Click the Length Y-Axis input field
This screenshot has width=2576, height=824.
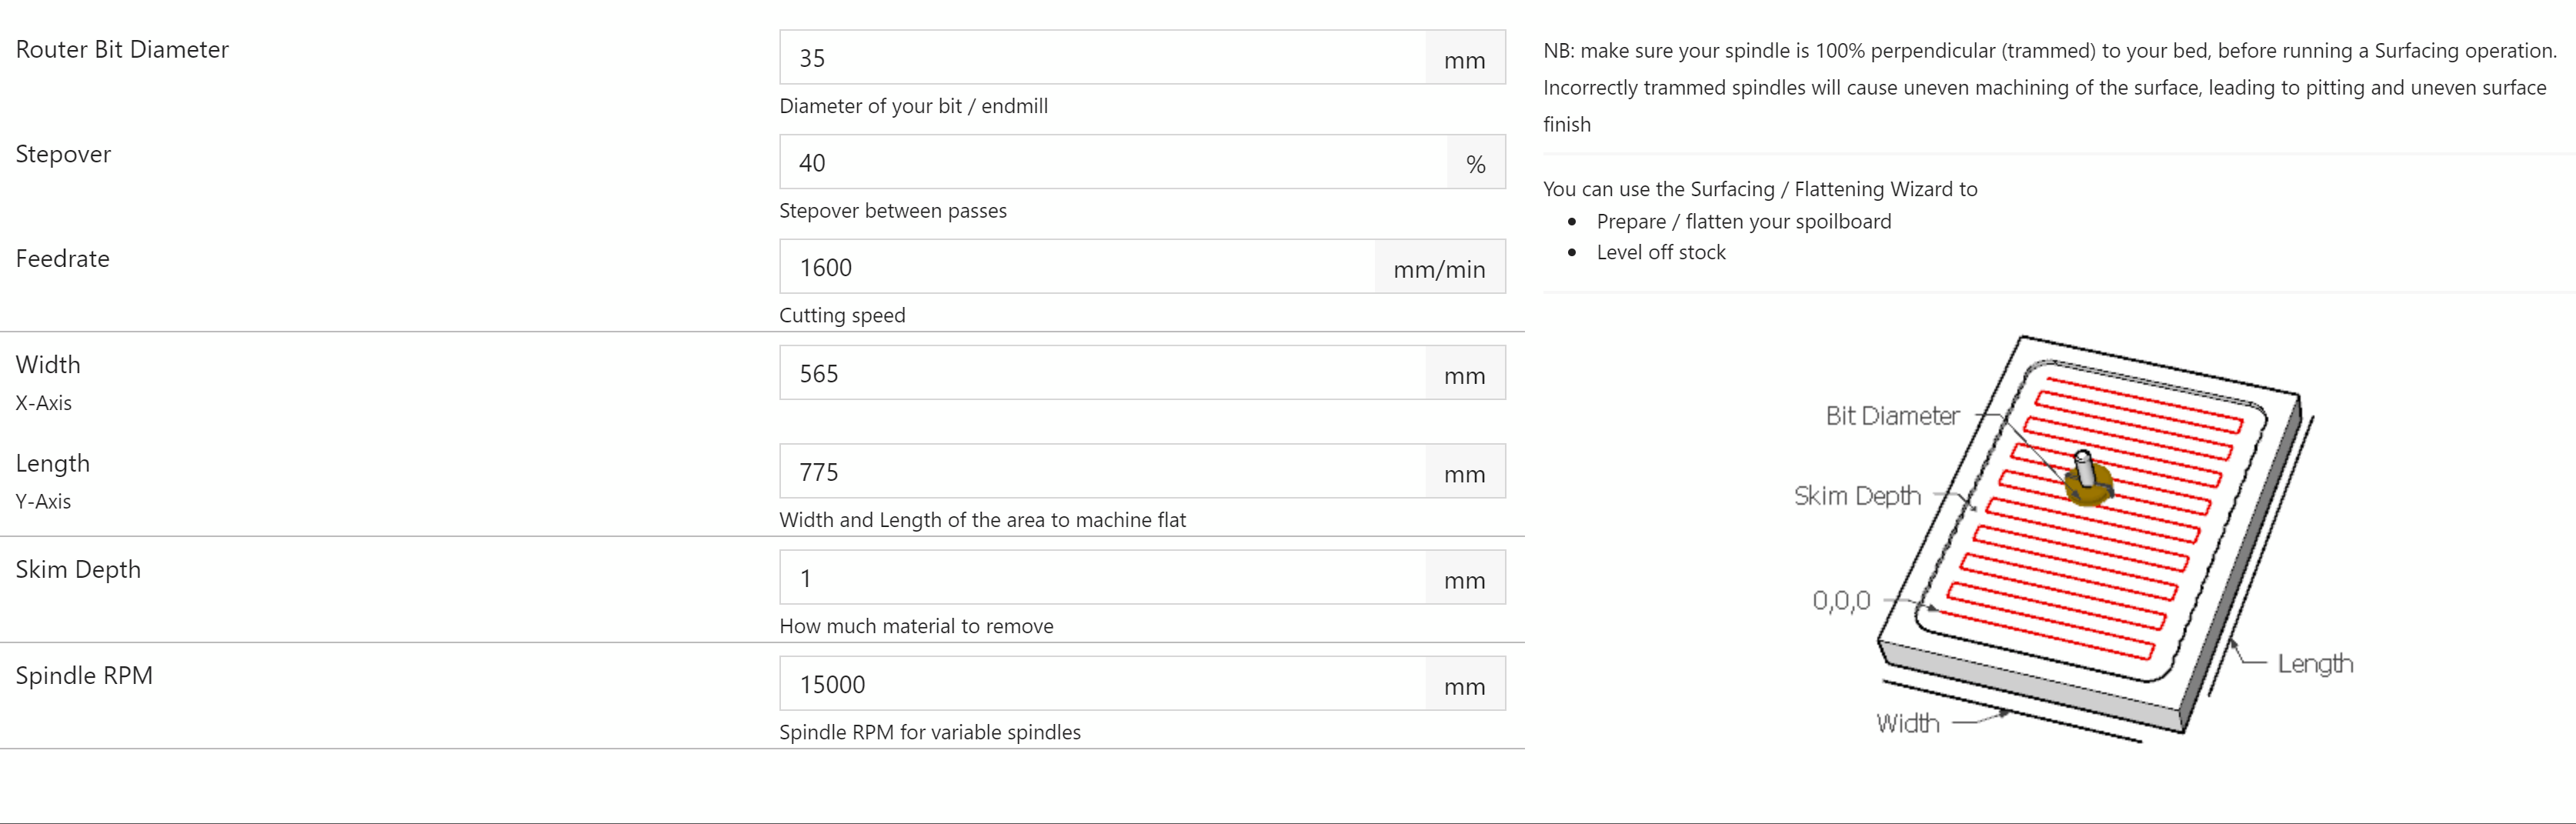pyautogui.click(x=1100, y=471)
